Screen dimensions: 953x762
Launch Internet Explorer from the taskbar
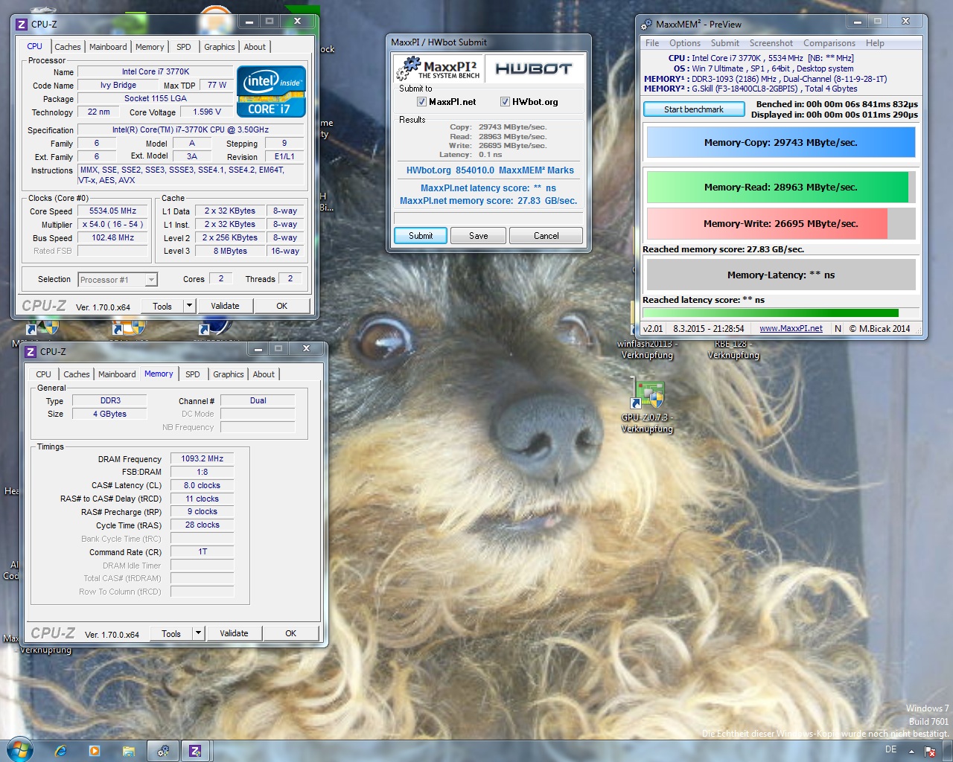tap(61, 751)
